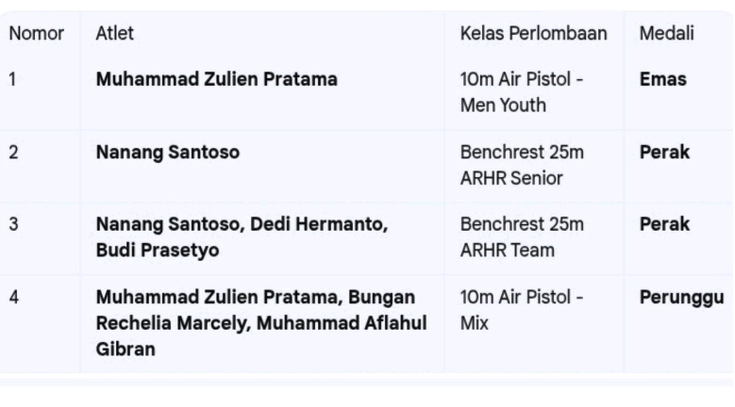
Task: Click the Kelas Perlombaan column header
Action: coord(533,34)
